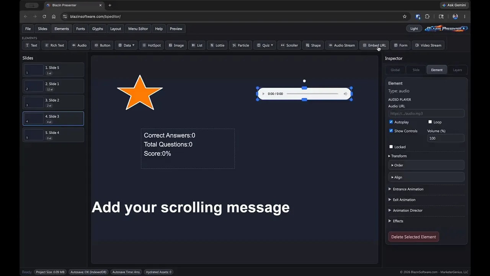
Task: Select Slide 2 in Slides panel
Action: (x=53, y=102)
